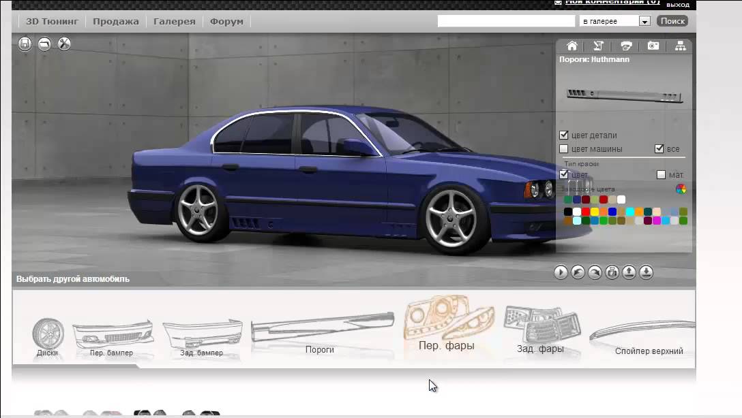Click the search text input field
Image resolution: width=742 pixels, height=418 pixels.
(507, 21)
